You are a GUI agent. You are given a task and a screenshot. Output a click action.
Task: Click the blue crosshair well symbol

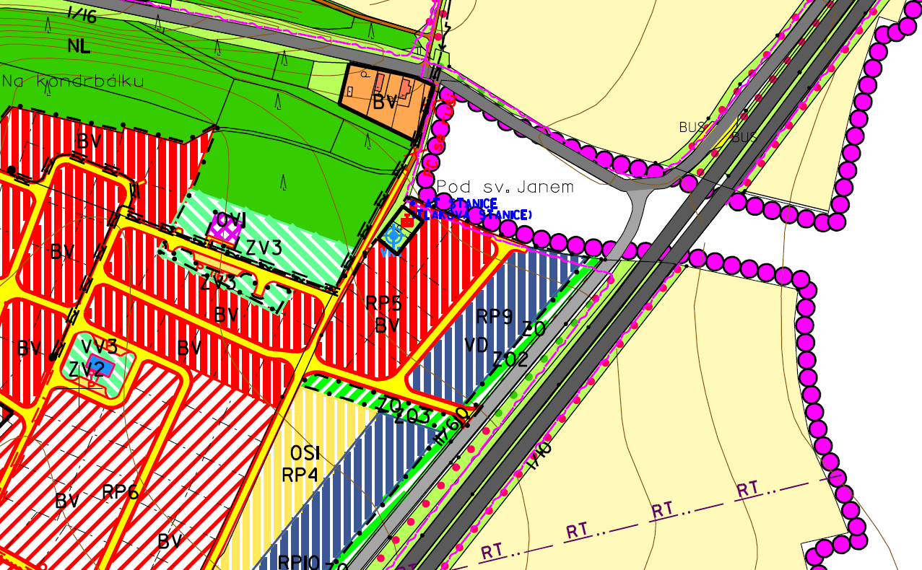point(393,235)
